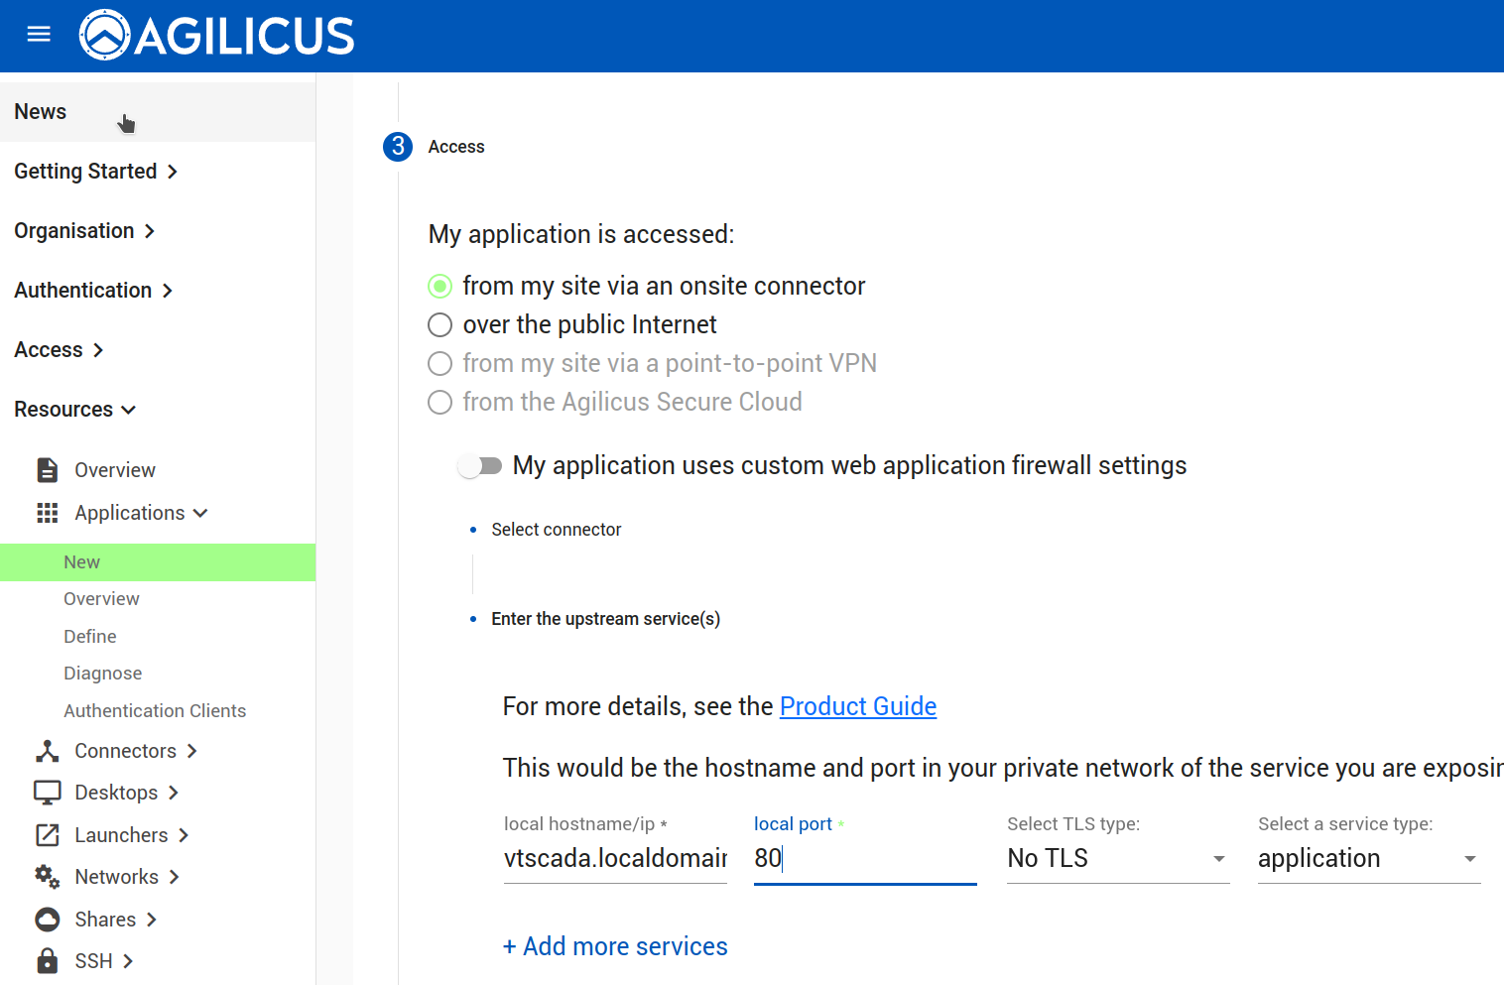Click the Desktops monitor icon

click(48, 793)
